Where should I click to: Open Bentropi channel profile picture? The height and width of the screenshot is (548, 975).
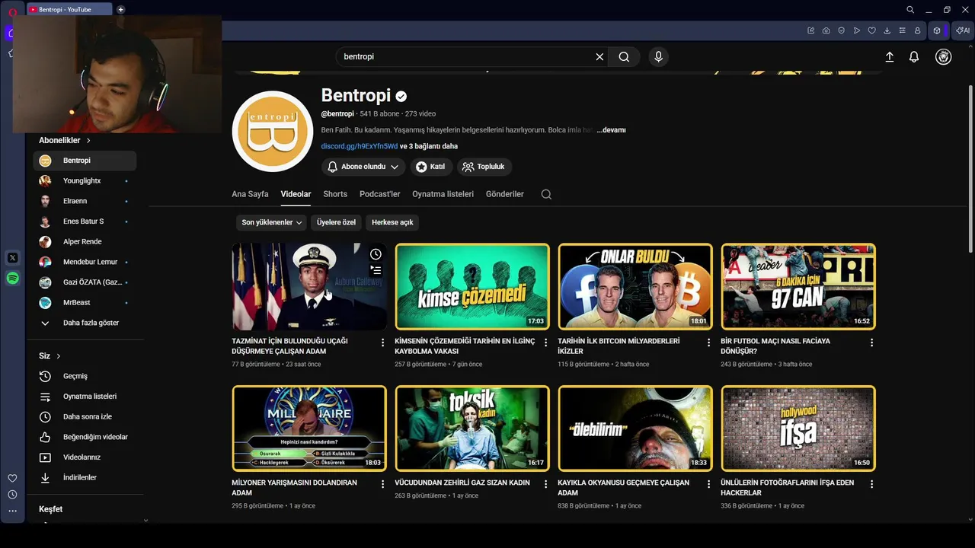point(273,132)
